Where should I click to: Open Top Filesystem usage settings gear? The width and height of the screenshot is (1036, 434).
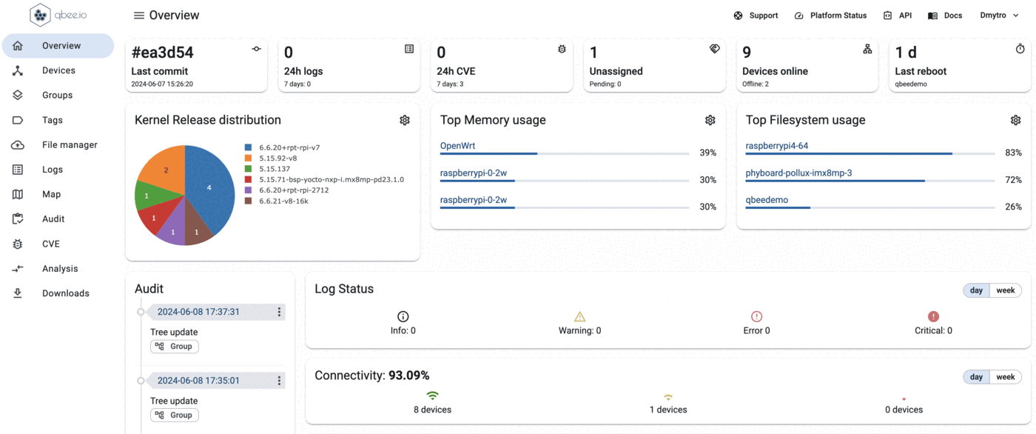tap(1015, 119)
